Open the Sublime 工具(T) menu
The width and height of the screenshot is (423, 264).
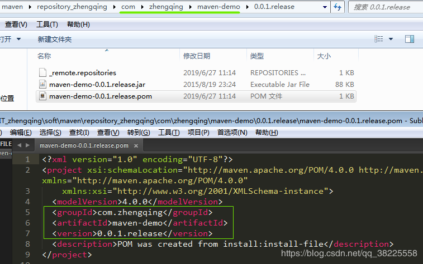[169, 133]
